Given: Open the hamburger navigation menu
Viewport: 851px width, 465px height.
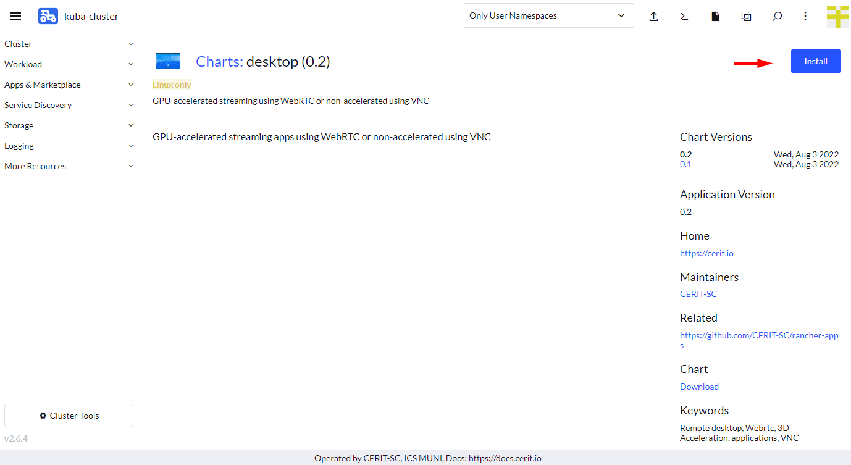Looking at the screenshot, I should click(15, 16).
